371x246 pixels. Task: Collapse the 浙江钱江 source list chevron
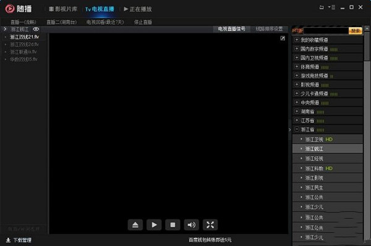tap(5, 29)
